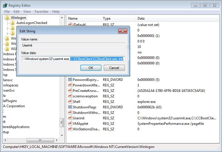
Task: Click the ShutdownFlags DWORD value icon
Action: tap(70, 107)
